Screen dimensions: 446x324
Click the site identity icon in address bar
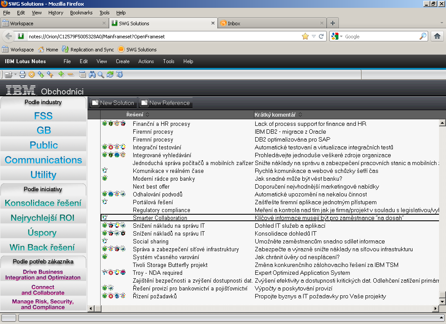[x=21, y=36]
